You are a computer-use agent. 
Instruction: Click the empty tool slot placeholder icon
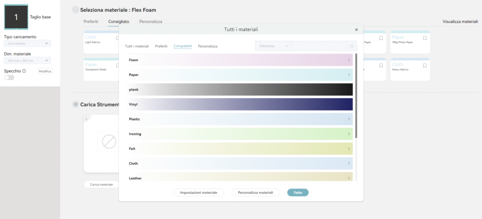point(109,142)
